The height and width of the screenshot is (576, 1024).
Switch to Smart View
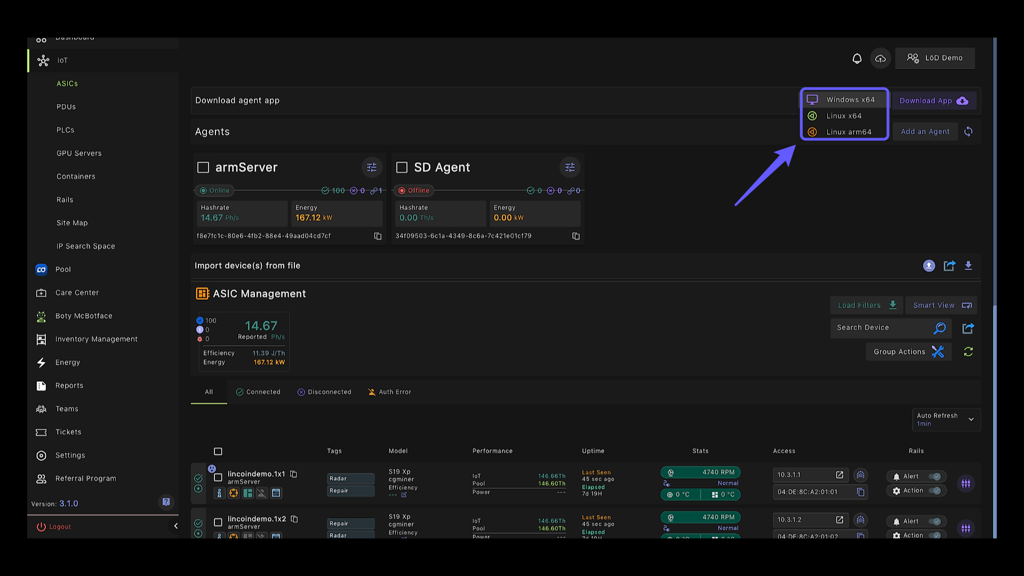click(x=942, y=305)
